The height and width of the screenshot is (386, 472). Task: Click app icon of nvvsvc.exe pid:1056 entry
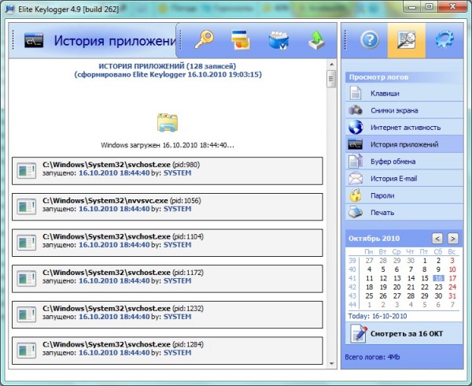point(27,206)
